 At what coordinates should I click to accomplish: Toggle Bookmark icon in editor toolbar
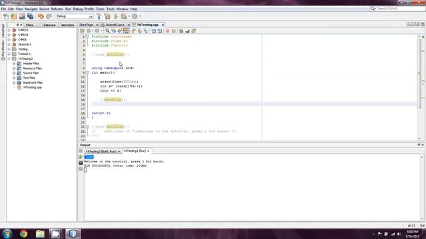pyautogui.click(x=146, y=31)
